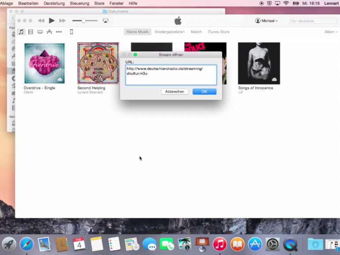340x255 pixels.
Task: Click the Lynyrd Skynyrd artist name
Action: pyautogui.click(x=90, y=92)
